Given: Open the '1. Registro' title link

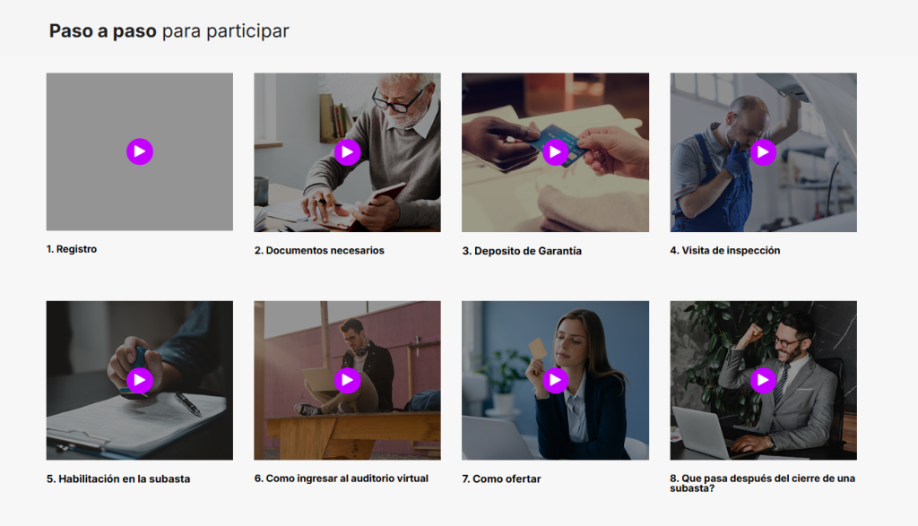Looking at the screenshot, I should pyautogui.click(x=72, y=249).
